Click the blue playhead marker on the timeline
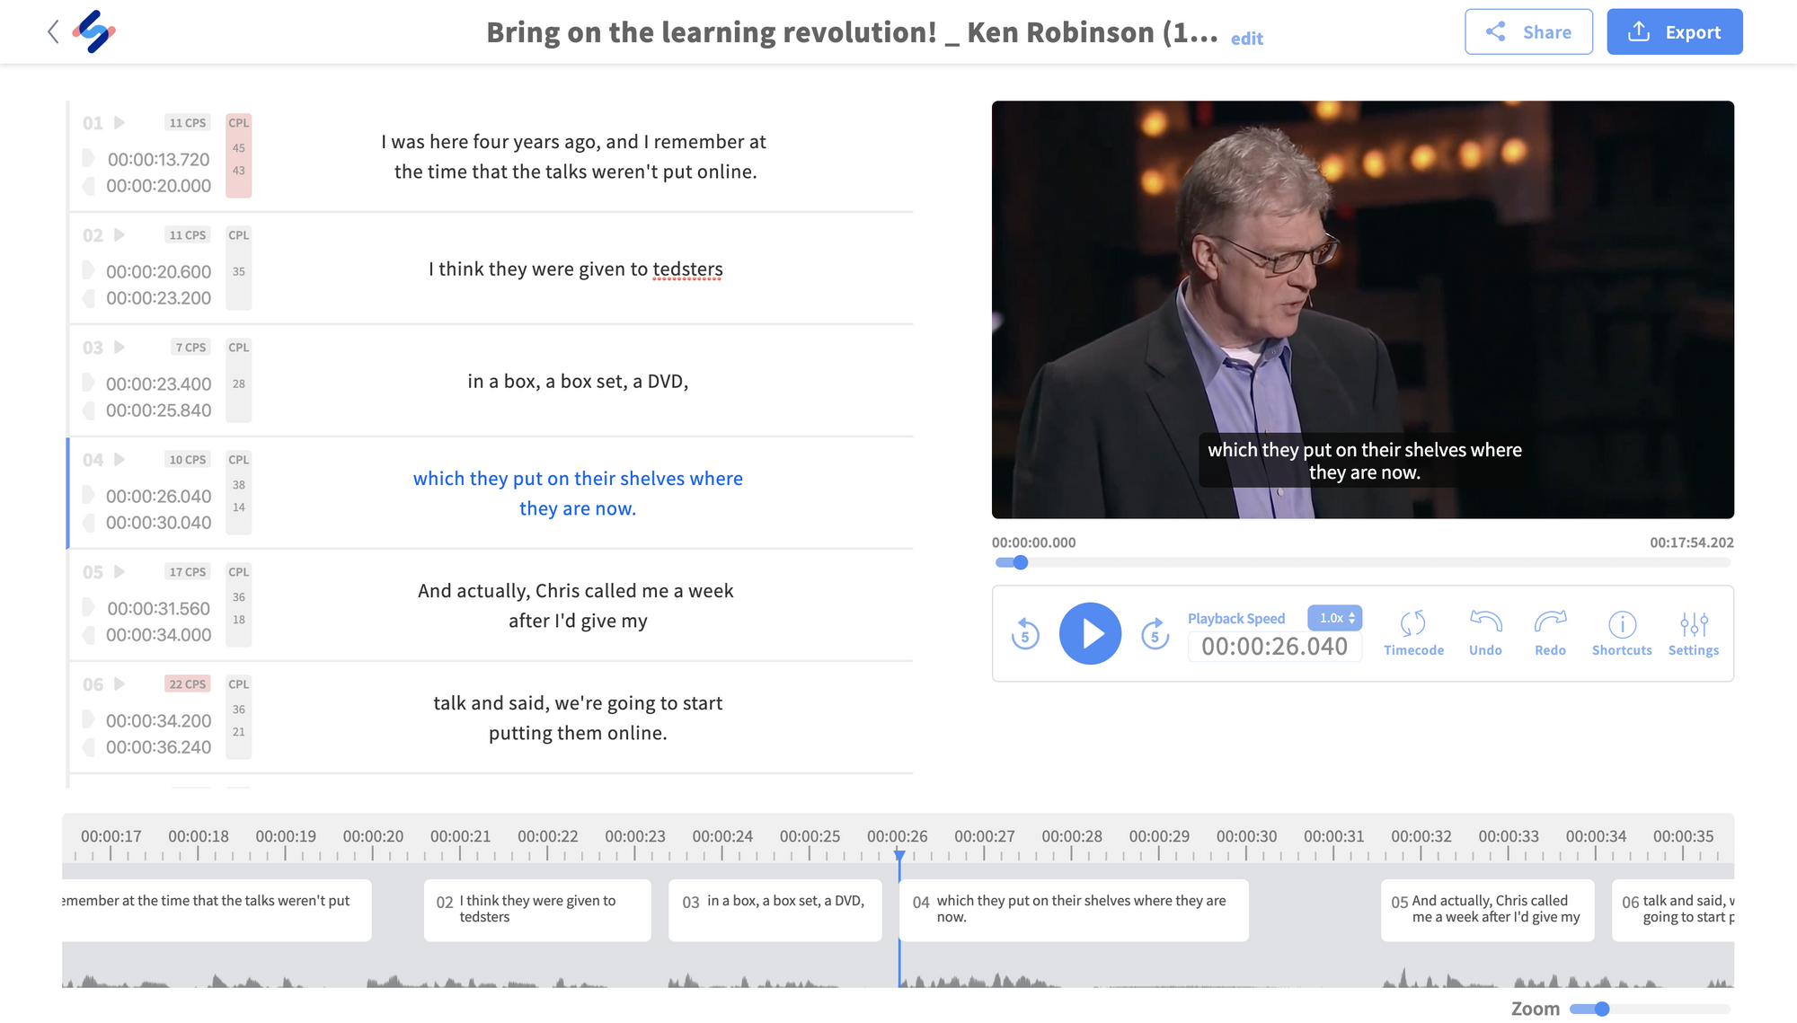Viewport: 1797px width, 1023px height. click(899, 855)
